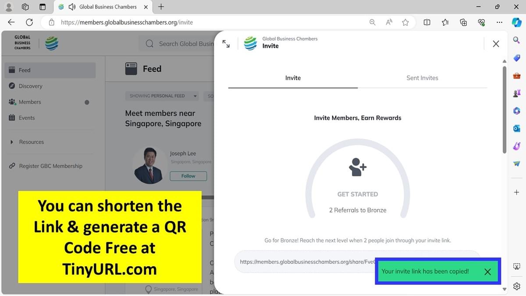The image size is (526, 296).
Task: Open the settings and more ellipsis menu
Action: [x=499, y=22]
